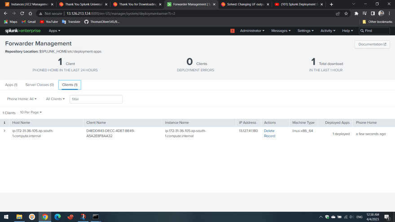Toggle the browser side panel icon
This screenshot has height=222, width=395.
tap(373, 13)
